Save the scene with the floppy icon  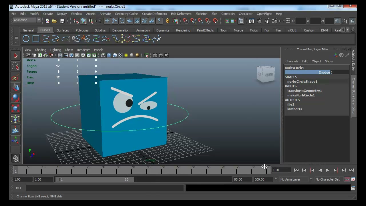62,21
